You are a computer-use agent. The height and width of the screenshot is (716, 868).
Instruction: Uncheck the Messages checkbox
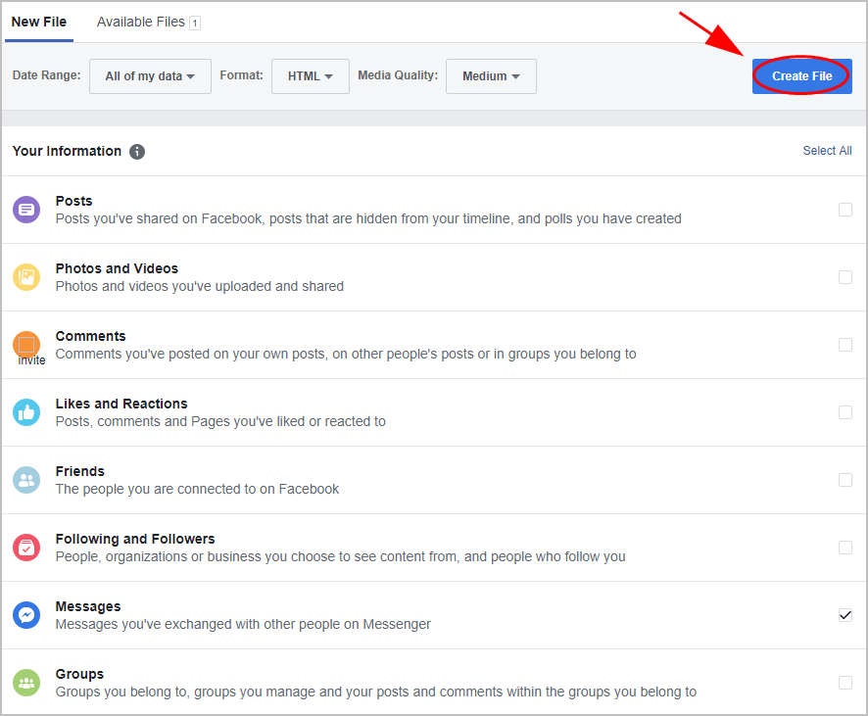coord(844,615)
